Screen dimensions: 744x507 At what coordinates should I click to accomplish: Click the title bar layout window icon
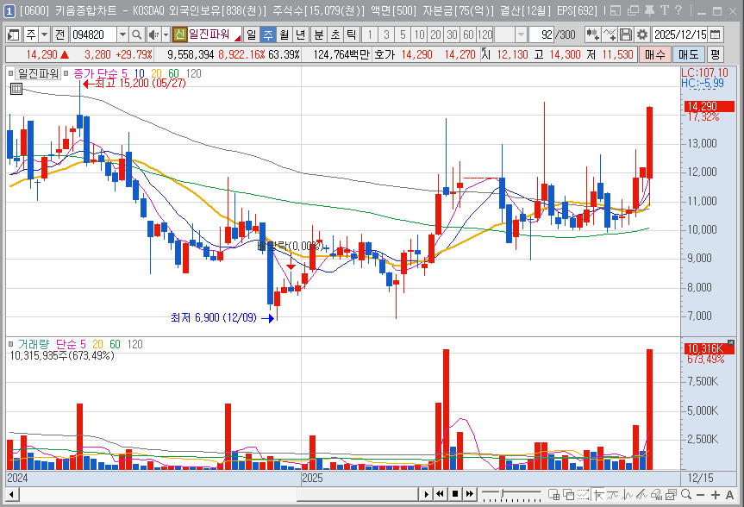[x=616, y=10]
